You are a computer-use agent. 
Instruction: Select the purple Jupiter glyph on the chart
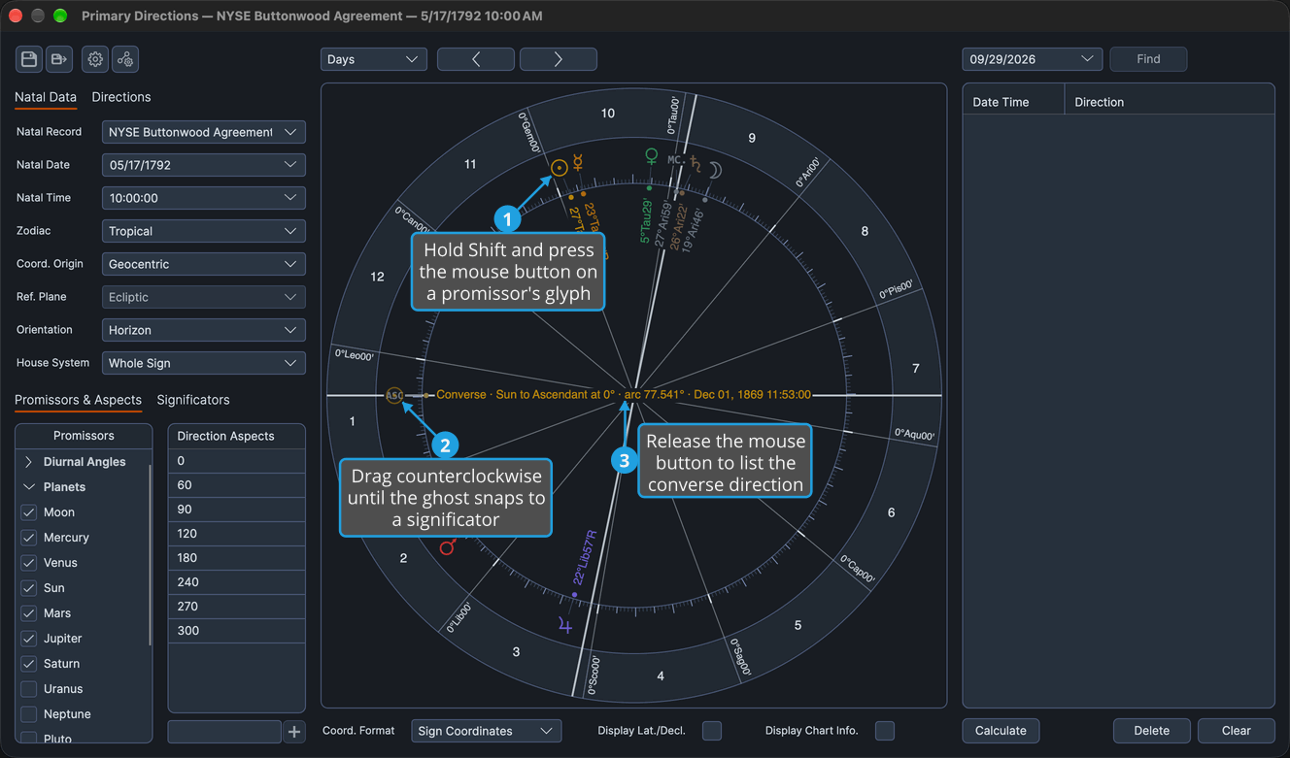[x=565, y=626]
